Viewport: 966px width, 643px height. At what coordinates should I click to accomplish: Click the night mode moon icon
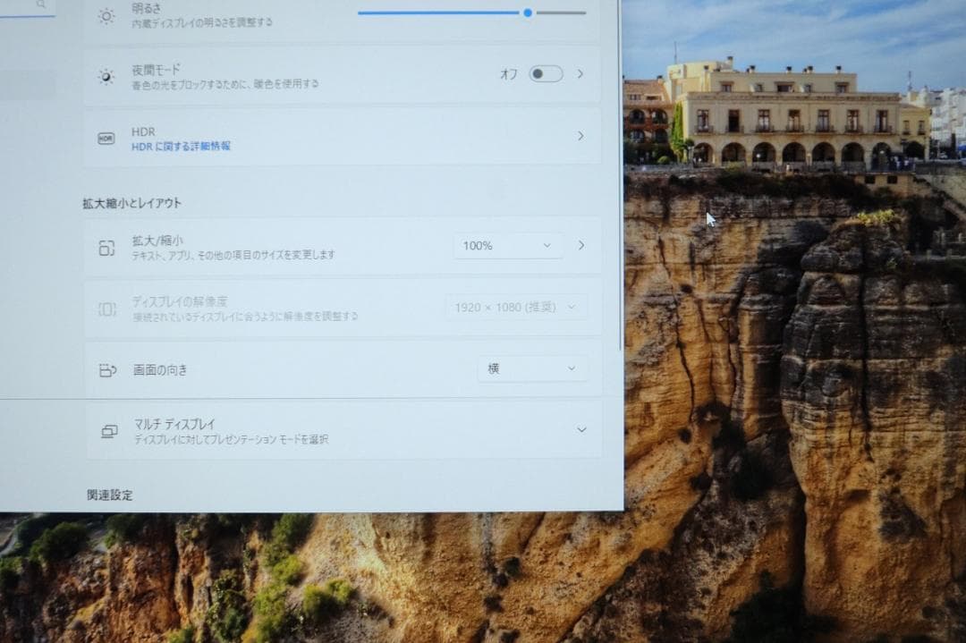pos(107,74)
